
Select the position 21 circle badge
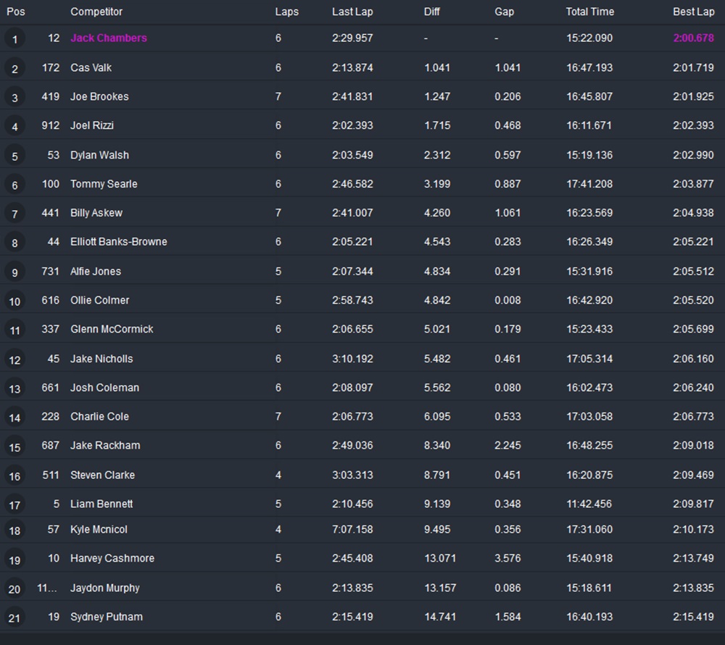pyautogui.click(x=14, y=618)
